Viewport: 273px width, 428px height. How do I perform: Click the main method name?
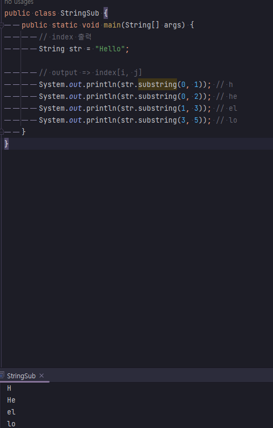click(x=112, y=25)
